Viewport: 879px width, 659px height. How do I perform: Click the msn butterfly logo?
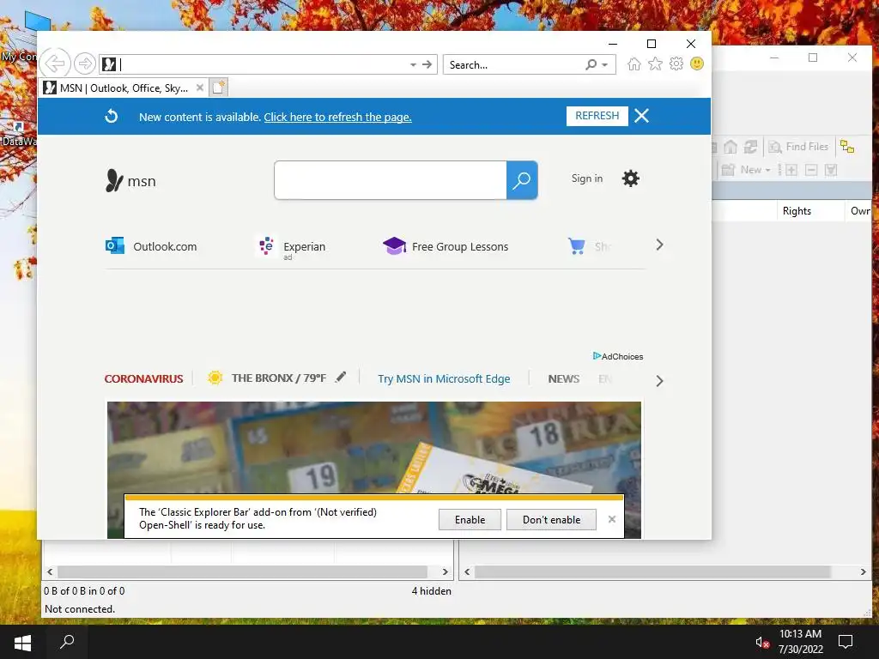pyautogui.click(x=130, y=180)
